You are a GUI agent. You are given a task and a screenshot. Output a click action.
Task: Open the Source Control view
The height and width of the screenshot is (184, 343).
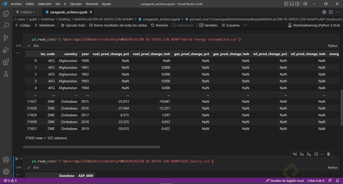[x=6, y=38]
